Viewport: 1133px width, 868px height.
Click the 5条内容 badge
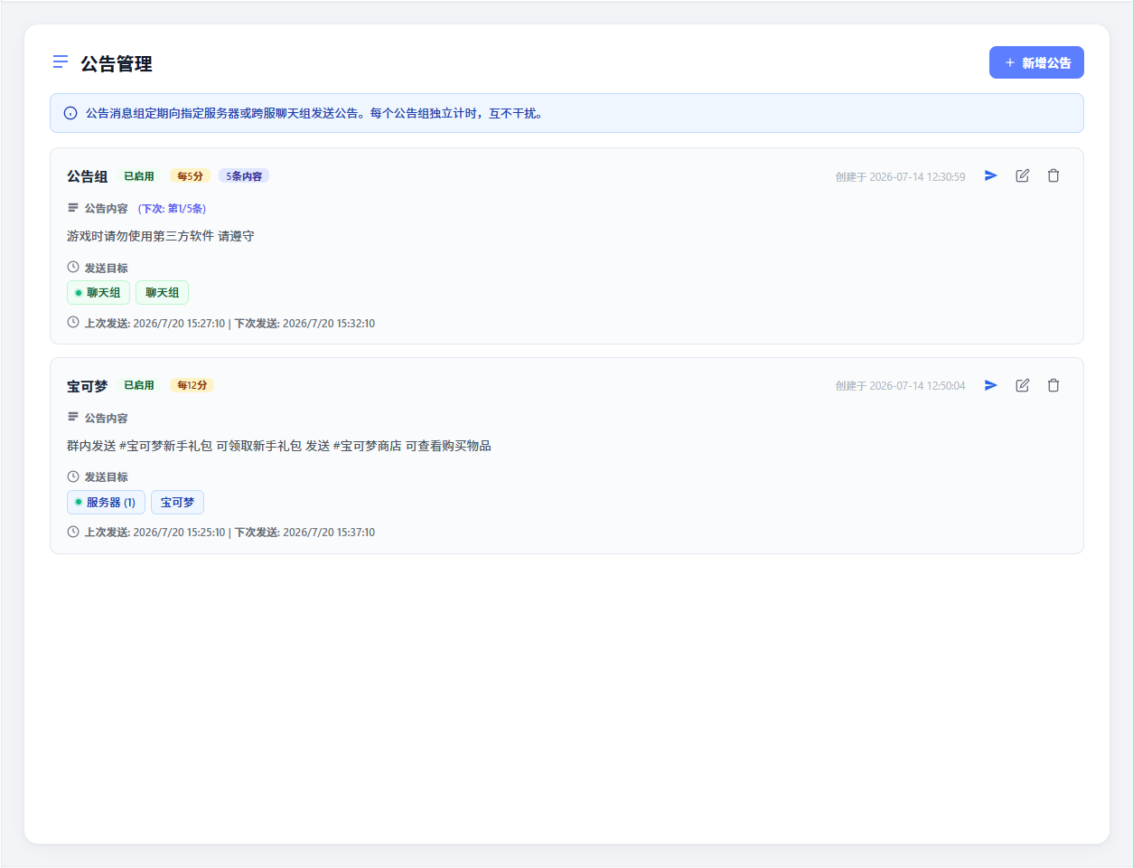pyautogui.click(x=244, y=176)
